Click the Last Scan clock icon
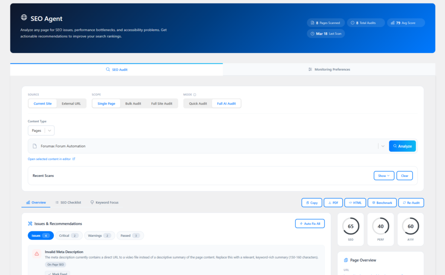This screenshot has width=445, height=275. [312, 33]
